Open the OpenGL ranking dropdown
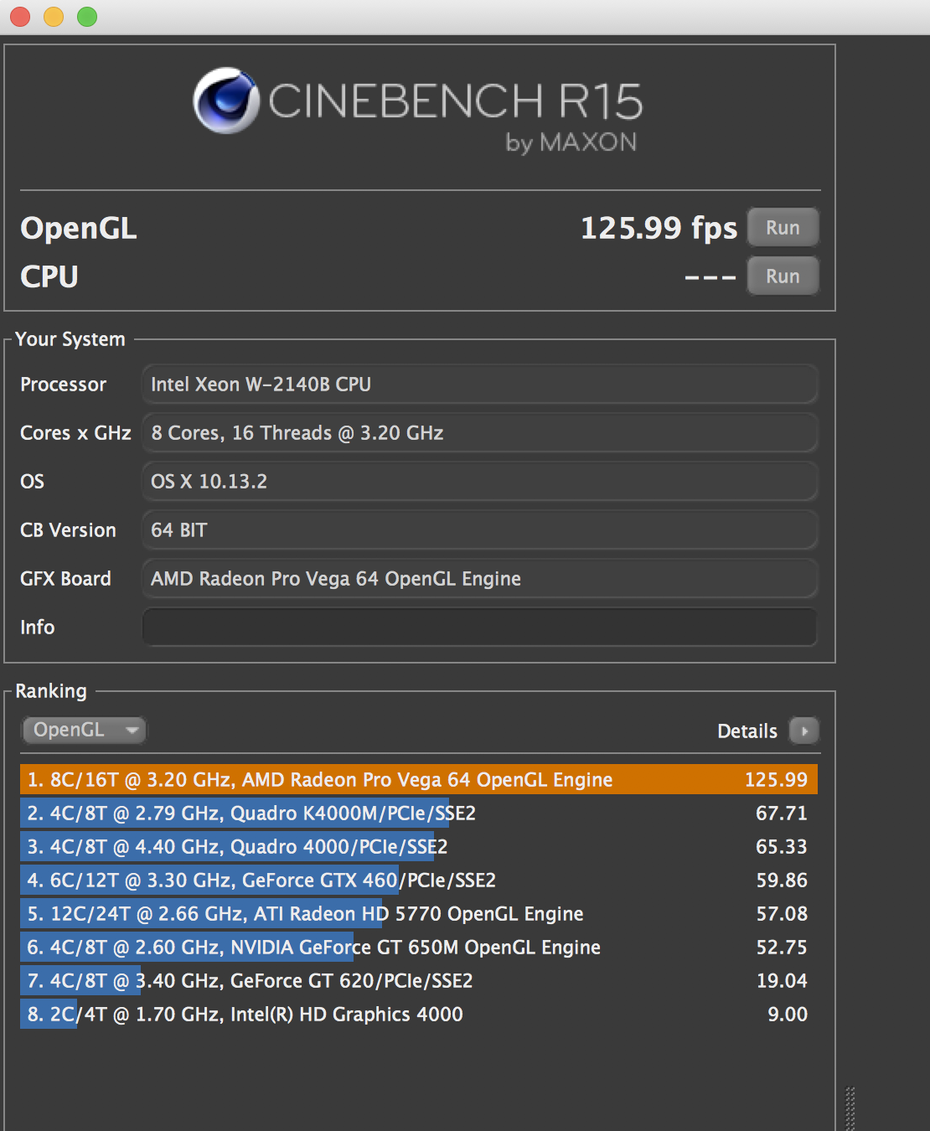This screenshot has width=930, height=1131. tap(84, 730)
